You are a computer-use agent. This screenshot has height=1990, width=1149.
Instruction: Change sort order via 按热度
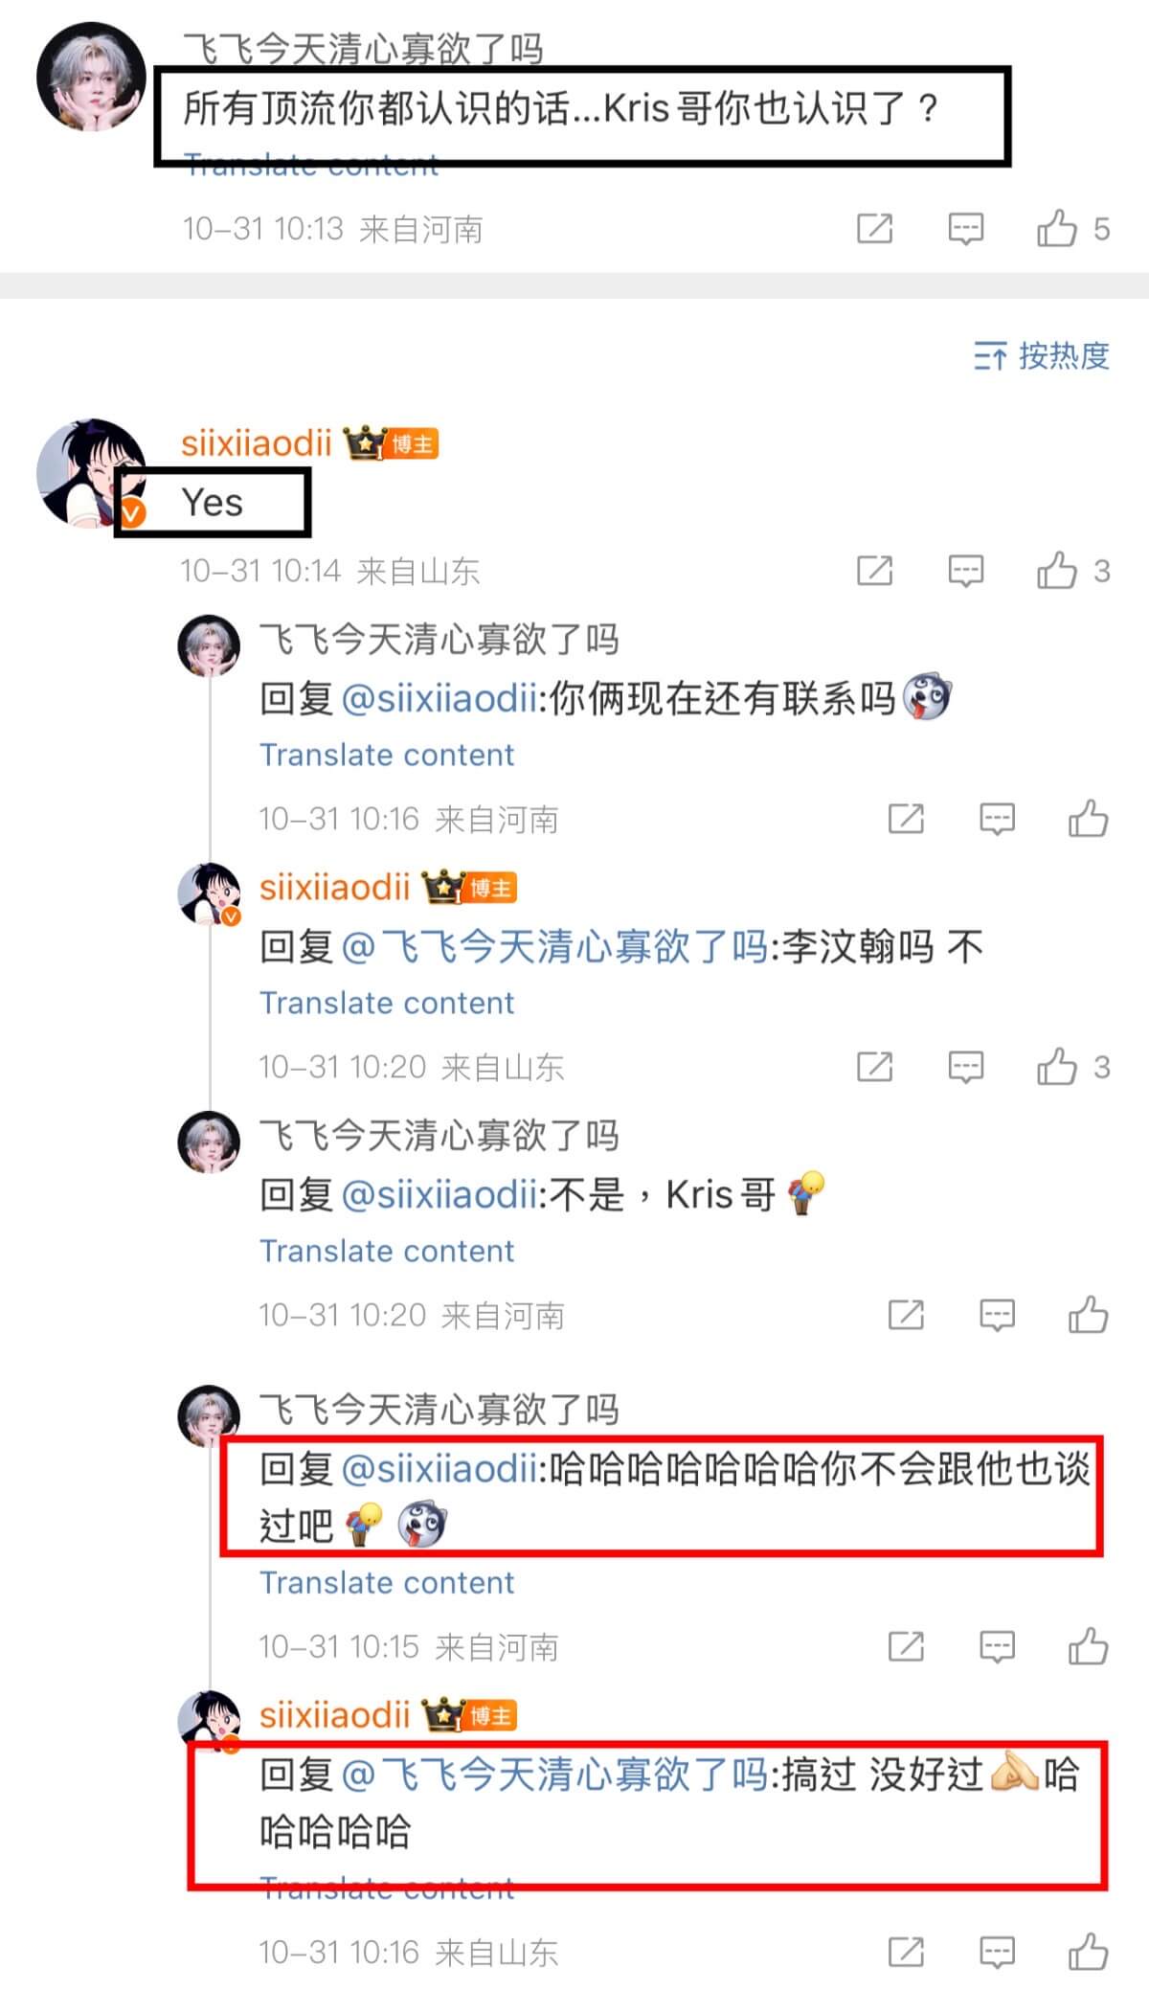pos(1042,355)
